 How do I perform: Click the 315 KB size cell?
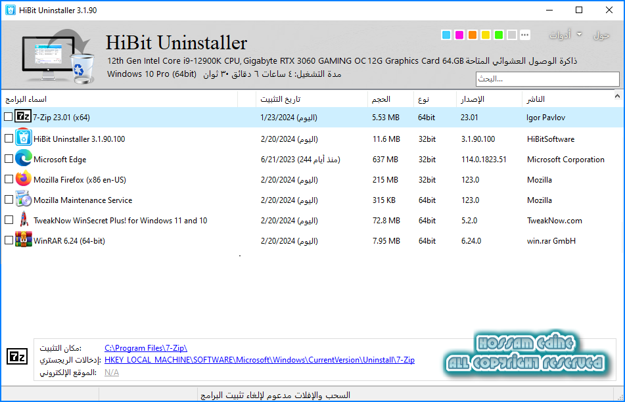pos(384,200)
